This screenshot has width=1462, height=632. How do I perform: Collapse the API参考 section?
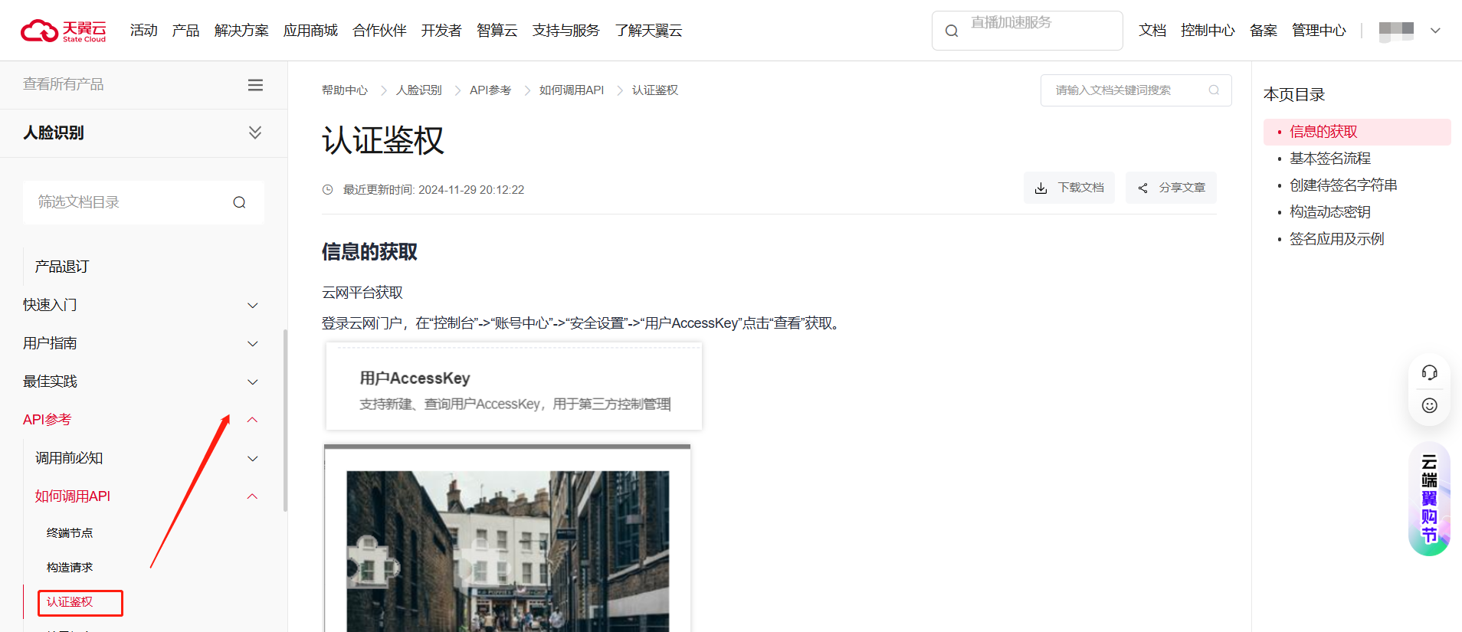point(252,420)
